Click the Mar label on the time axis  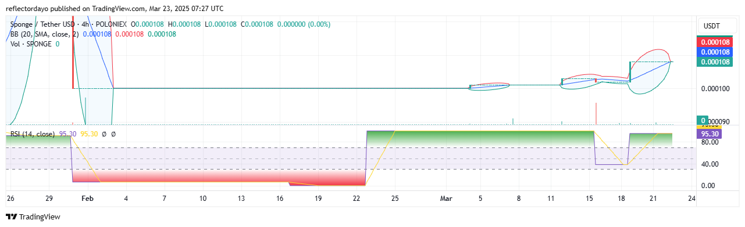click(446, 199)
